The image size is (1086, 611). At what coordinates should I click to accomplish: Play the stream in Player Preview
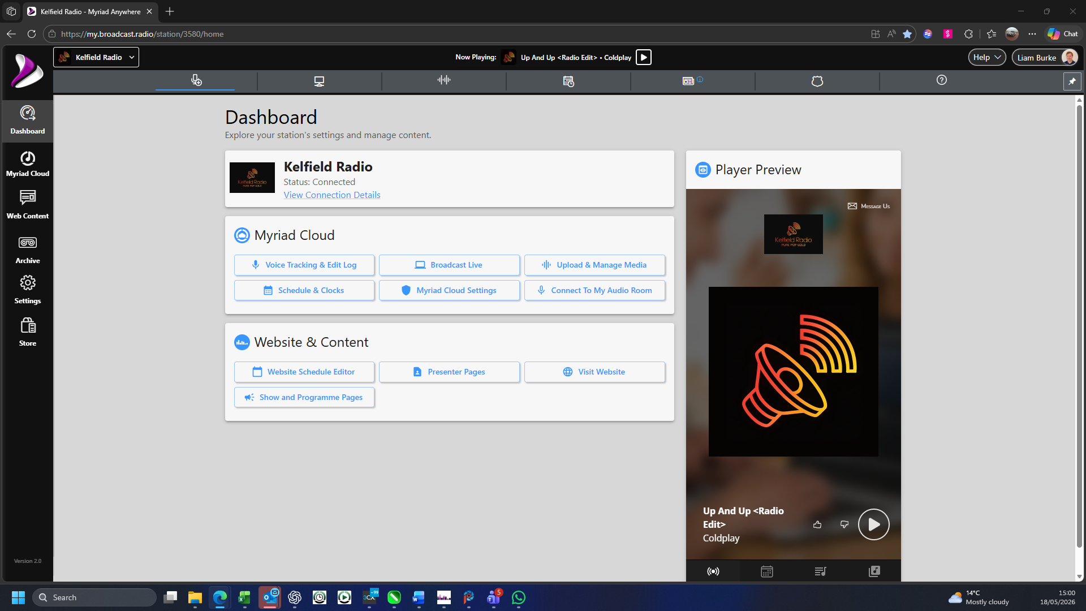click(x=873, y=524)
